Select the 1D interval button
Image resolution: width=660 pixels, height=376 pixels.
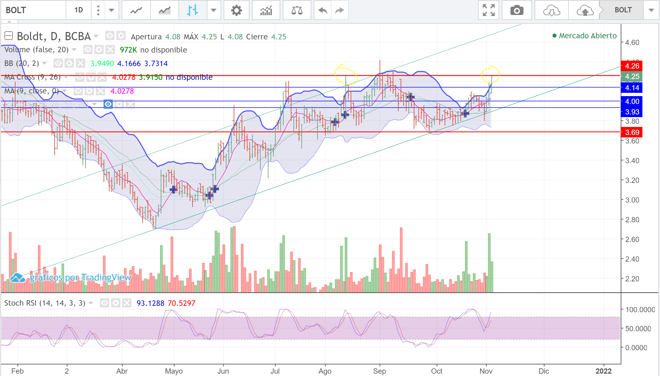click(78, 10)
